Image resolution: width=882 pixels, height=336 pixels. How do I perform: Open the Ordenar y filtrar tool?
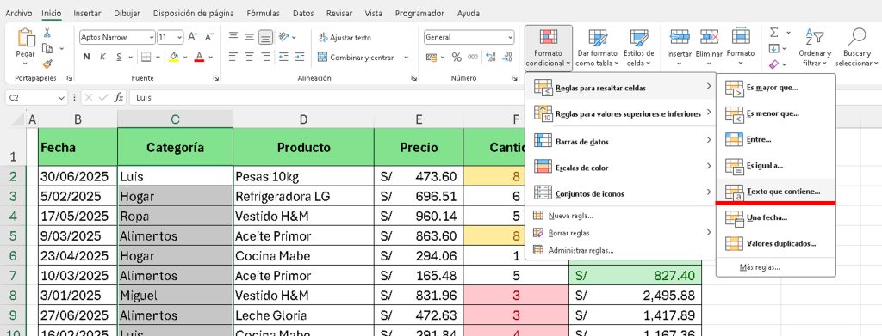click(814, 47)
